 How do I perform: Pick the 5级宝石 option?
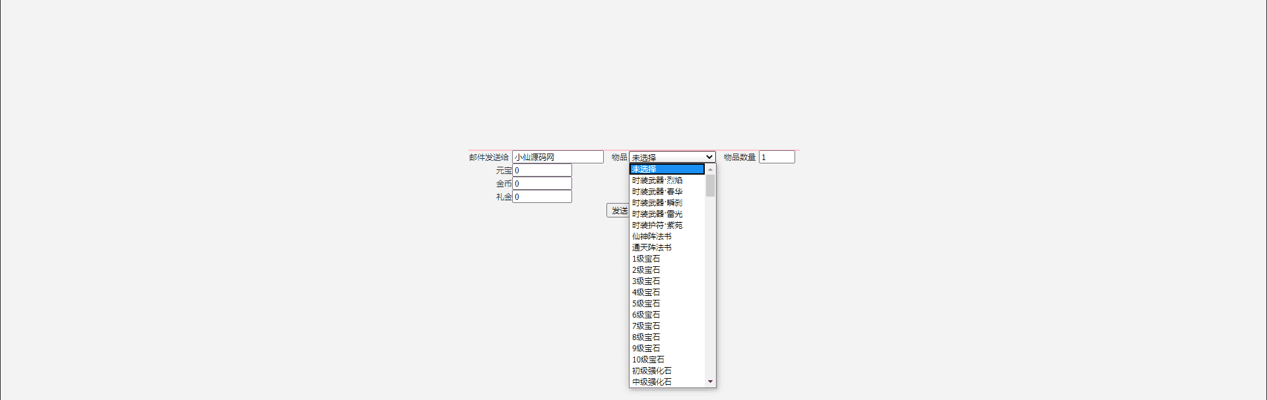coord(667,304)
